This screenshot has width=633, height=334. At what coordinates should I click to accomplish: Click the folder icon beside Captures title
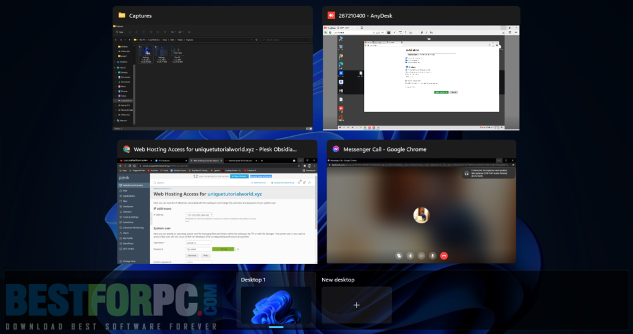point(122,15)
